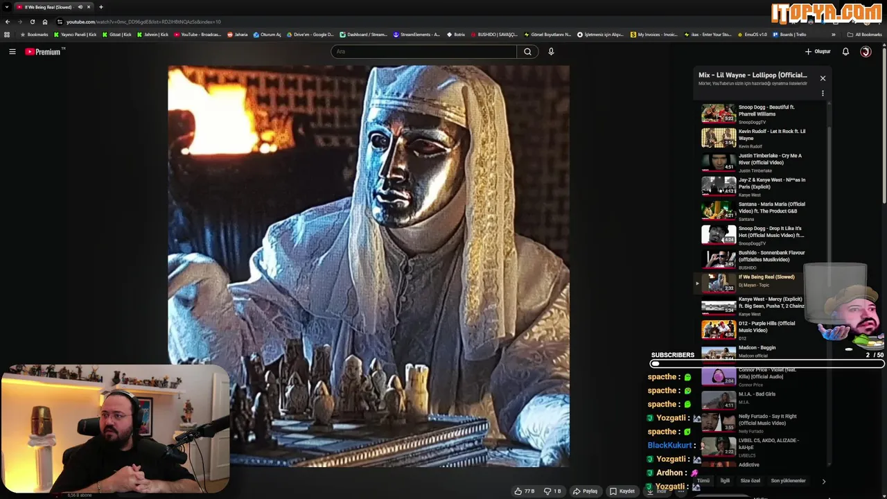This screenshot has width=887, height=499.
Task: Open the Oturum Aç bookmark
Action: point(267,35)
